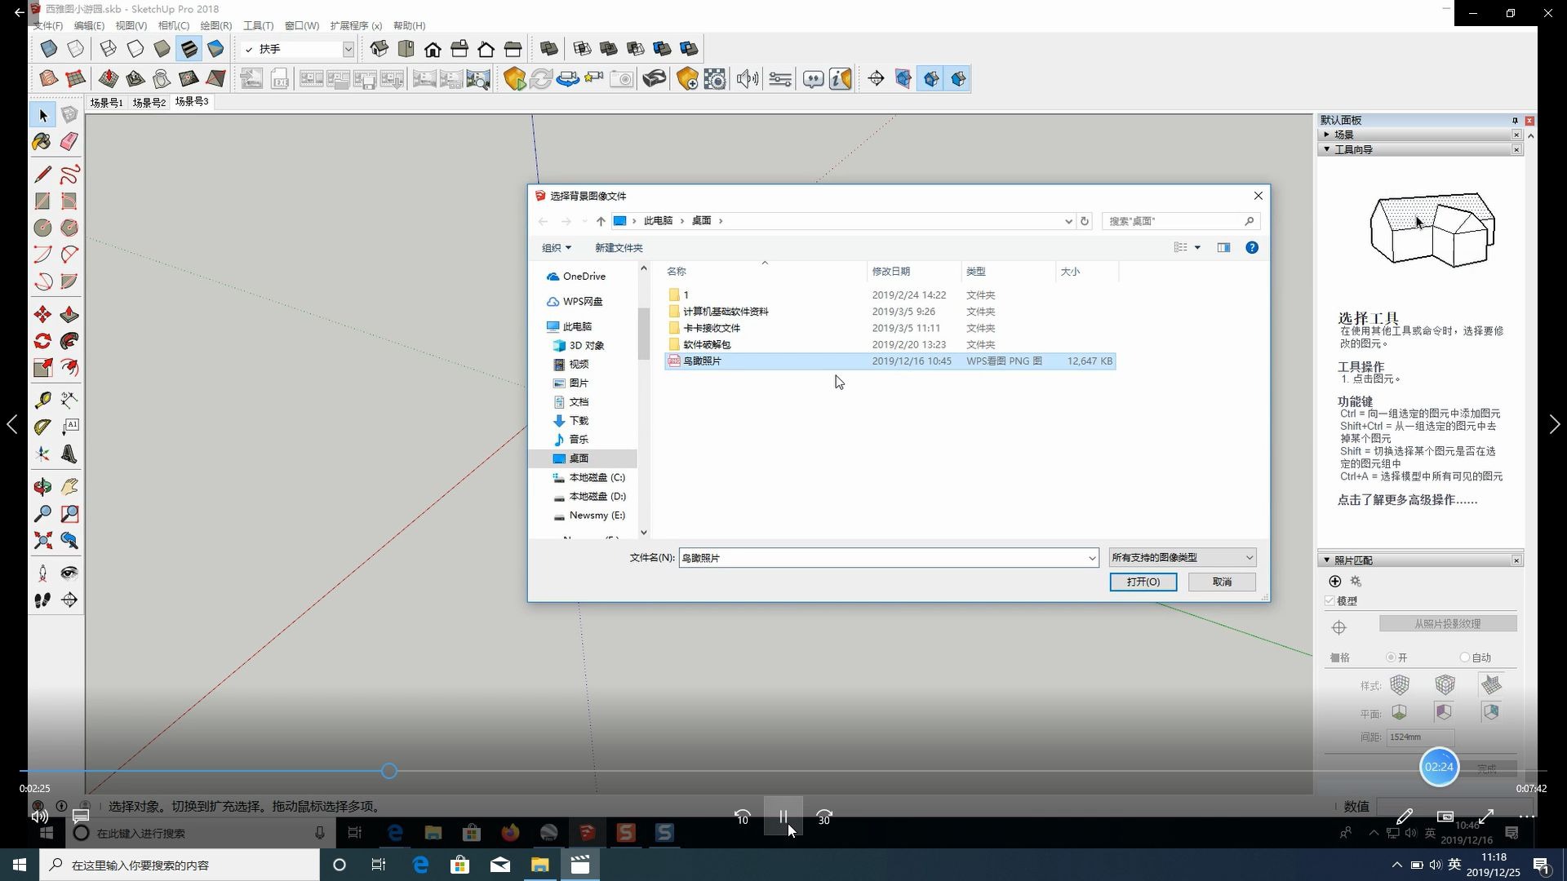Select the Orbit camera tool
The width and height of the screenshot is (1567, 881).
pyautogui.click(x=42, y=487)
